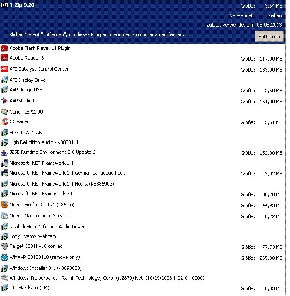Click the Realtek High Definition Audio Driver icon
This screenshot has height=296, width=290.
point(4,227)
